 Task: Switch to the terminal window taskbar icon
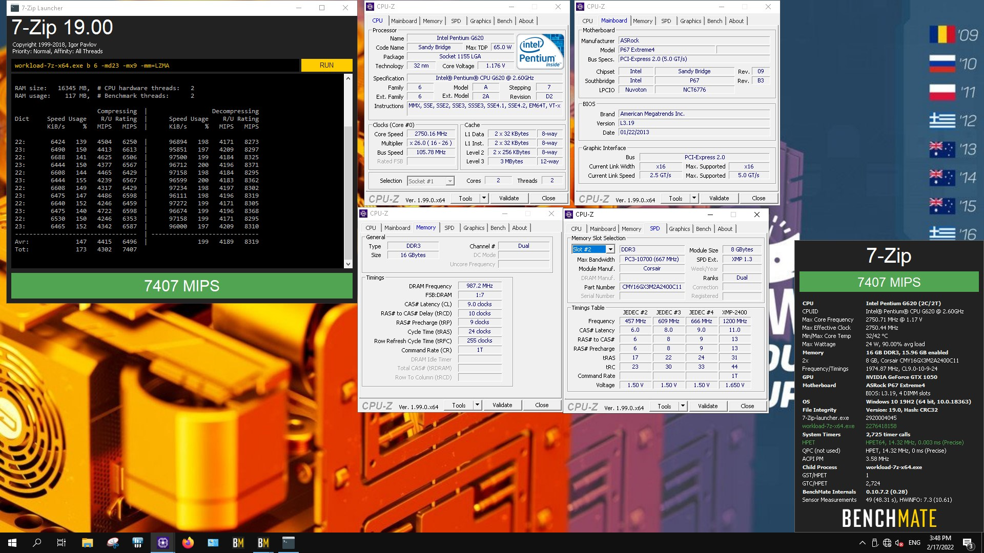(x=289, y=543)
